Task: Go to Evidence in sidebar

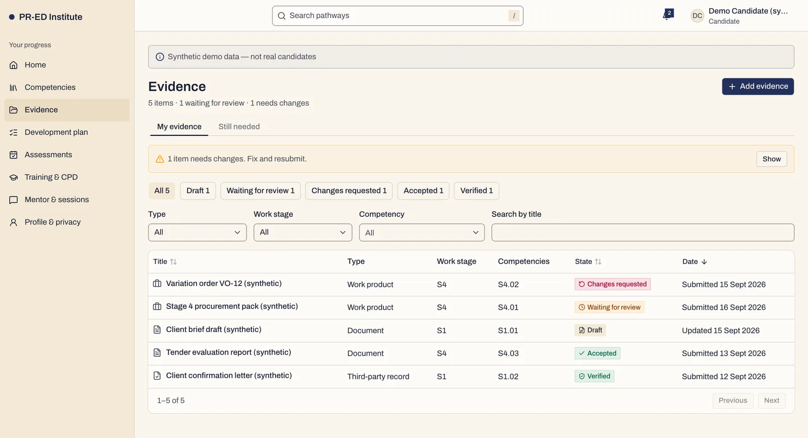Action: 67,110
